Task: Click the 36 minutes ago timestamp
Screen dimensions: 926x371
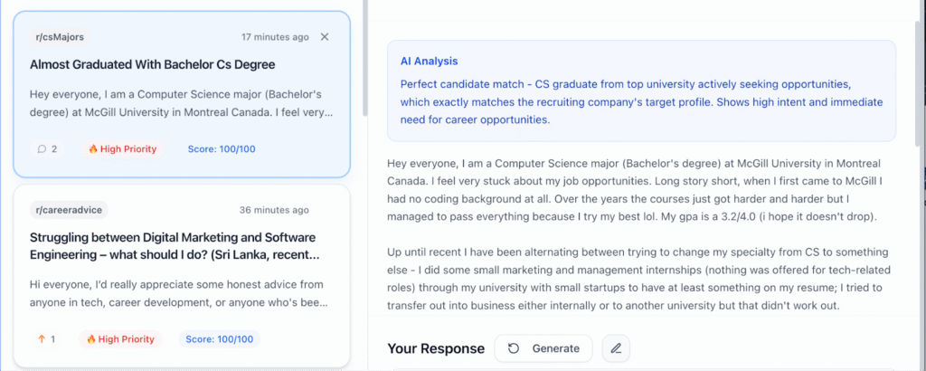Action: (x=274, y=210)
